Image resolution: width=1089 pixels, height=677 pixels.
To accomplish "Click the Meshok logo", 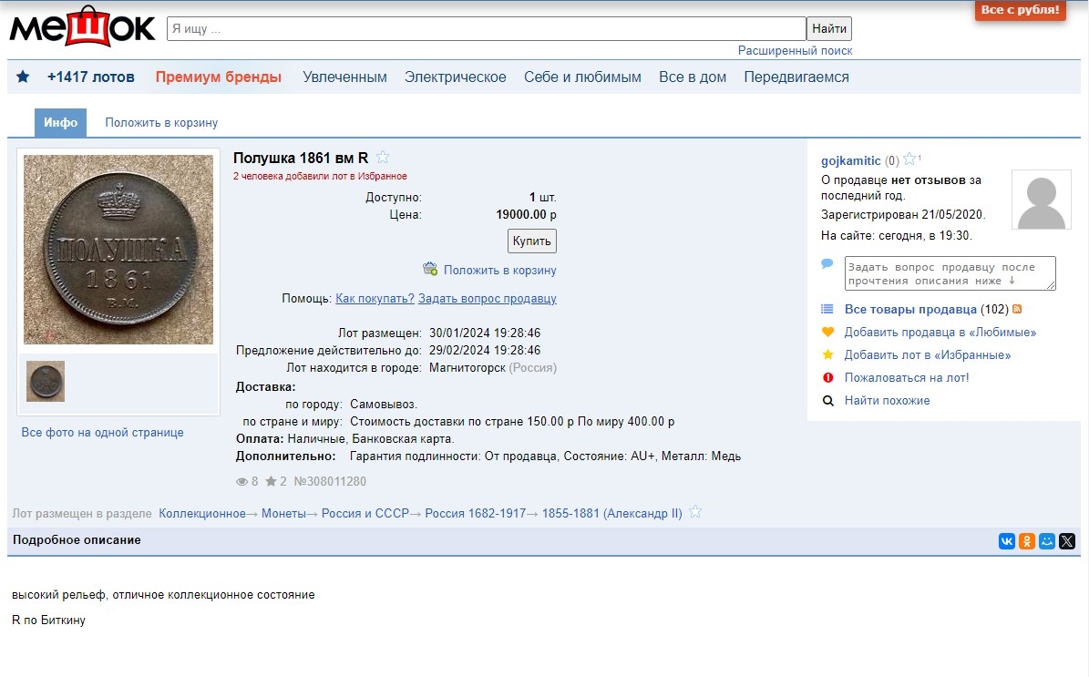I will click(82, 28).
